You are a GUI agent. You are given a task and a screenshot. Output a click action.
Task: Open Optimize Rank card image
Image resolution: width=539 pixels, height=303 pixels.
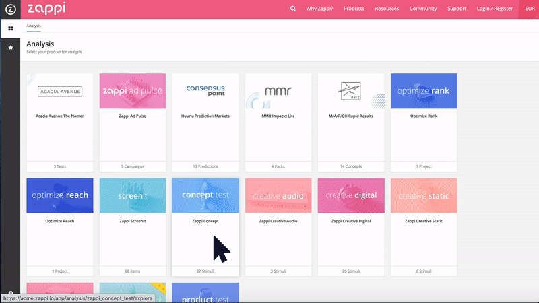(x=424, y=91)
